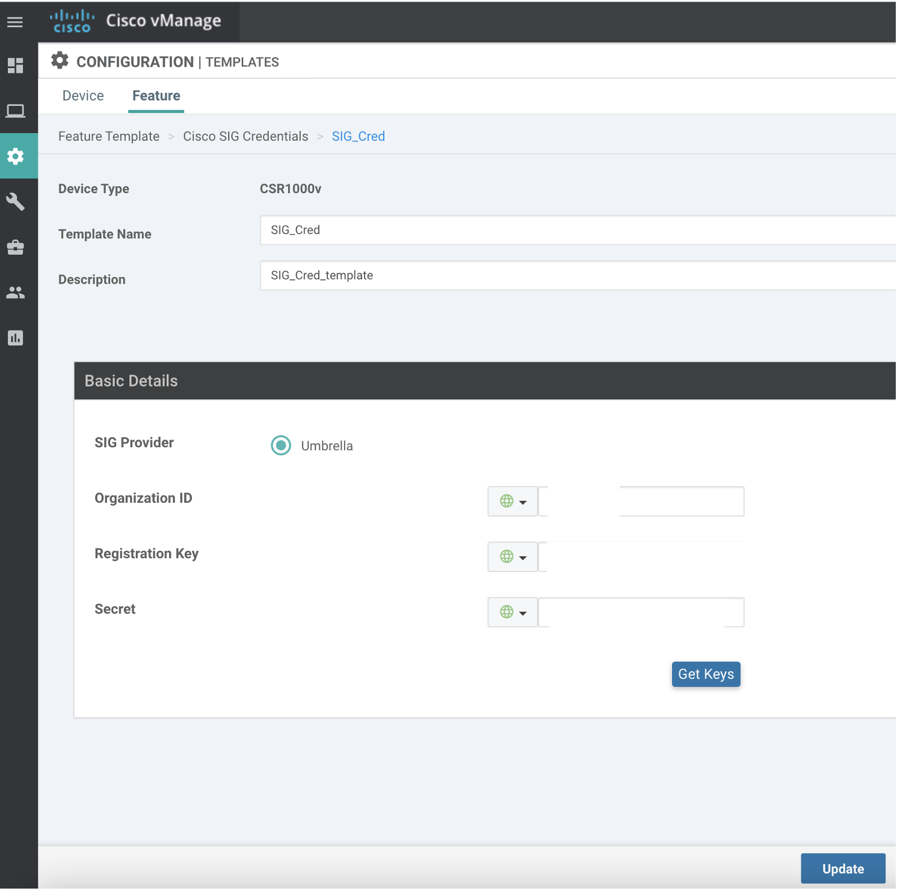Viewport: 900px width, 891px height.
Task: Open the Dashboard sidebar icon
Action: pyautogui.click(x=15, y=66)
